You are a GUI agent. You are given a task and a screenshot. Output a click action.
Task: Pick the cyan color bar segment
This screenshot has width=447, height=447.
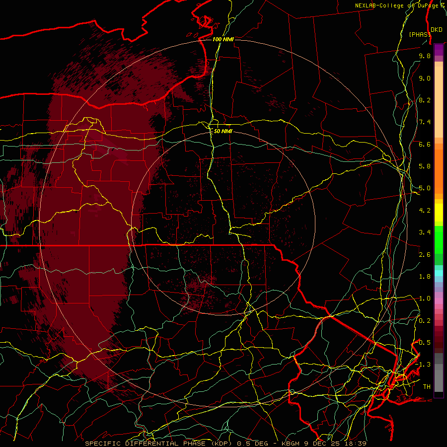click(x=439, y=273)
